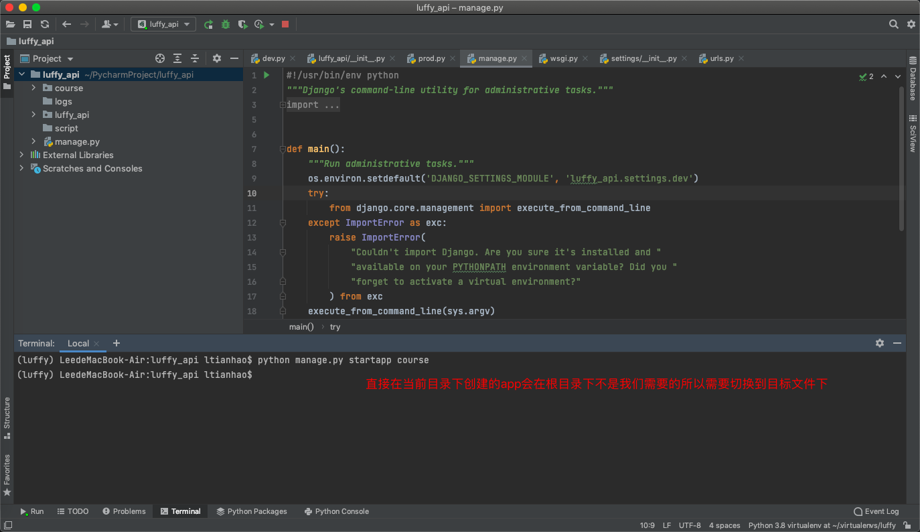Click the Reload from disk sync icon

(45, 24)
